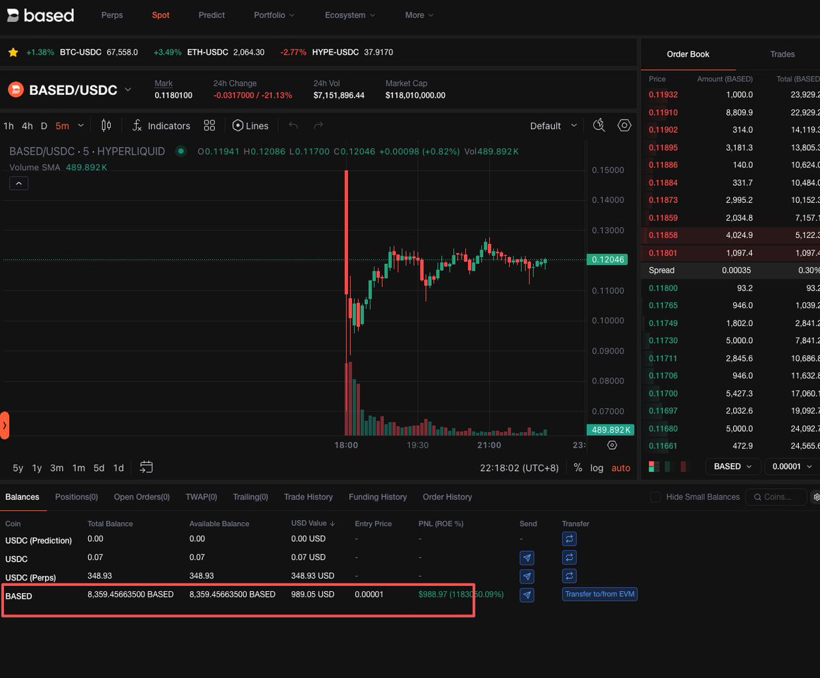Enable Hide Small Balances checkbox
Viewport: 820px width, 678px height.
click(655, 497)
